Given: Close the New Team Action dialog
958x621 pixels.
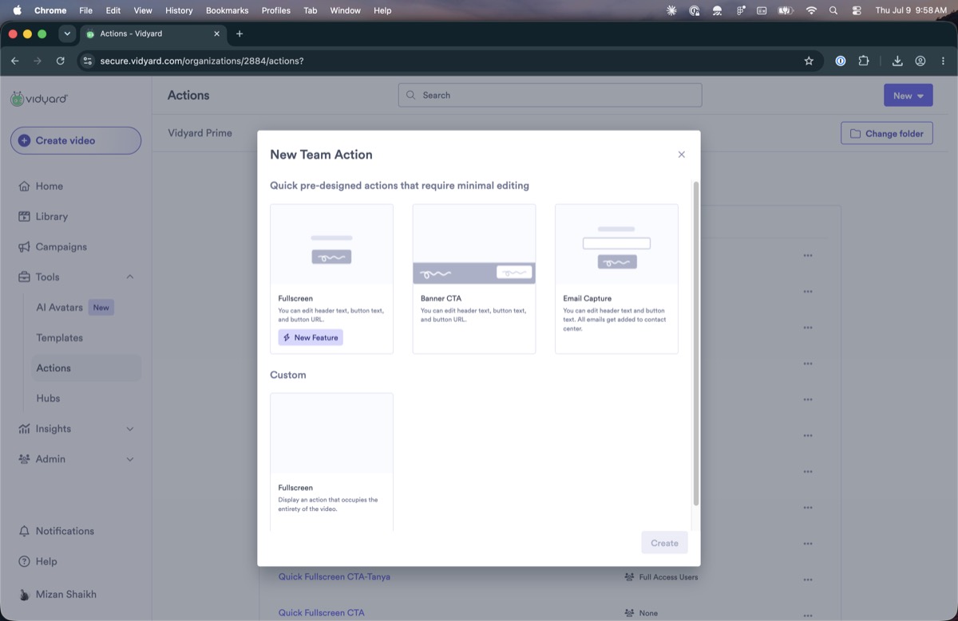Looking at the screenshot, I should point(681,155).
